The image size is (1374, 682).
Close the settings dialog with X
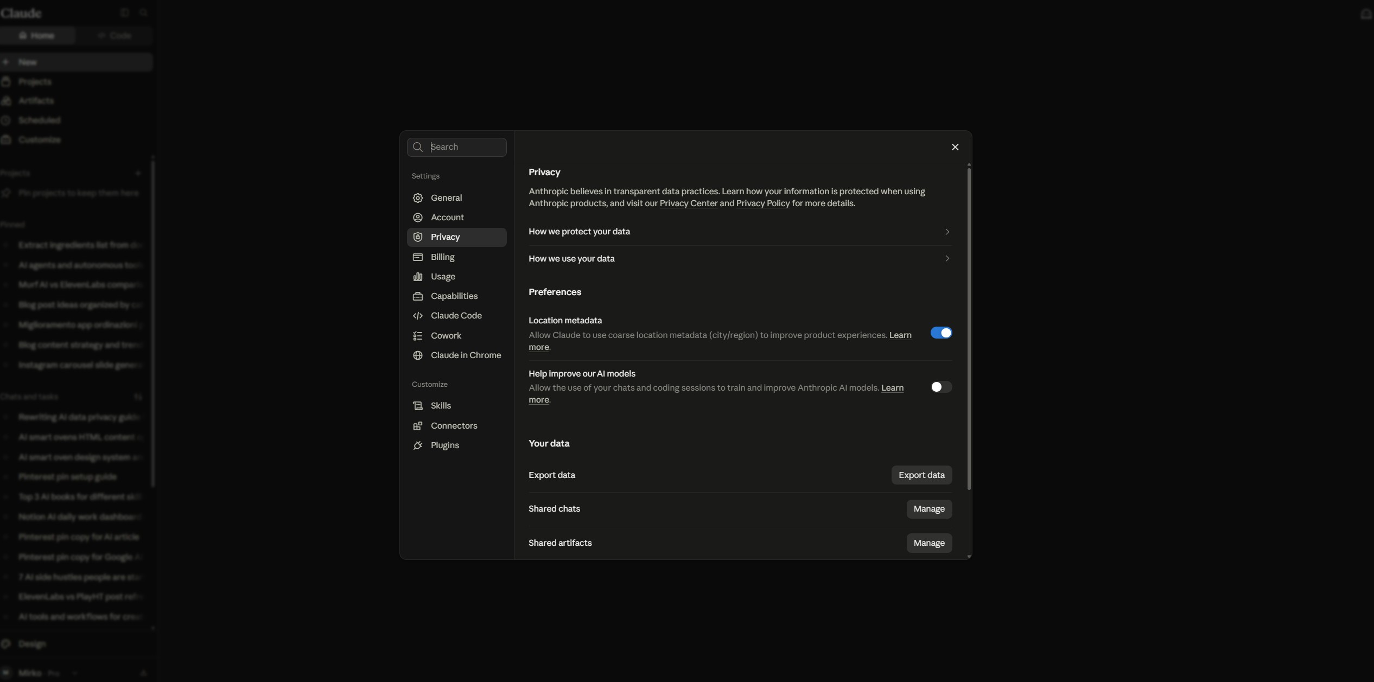[x=955, y=147]
